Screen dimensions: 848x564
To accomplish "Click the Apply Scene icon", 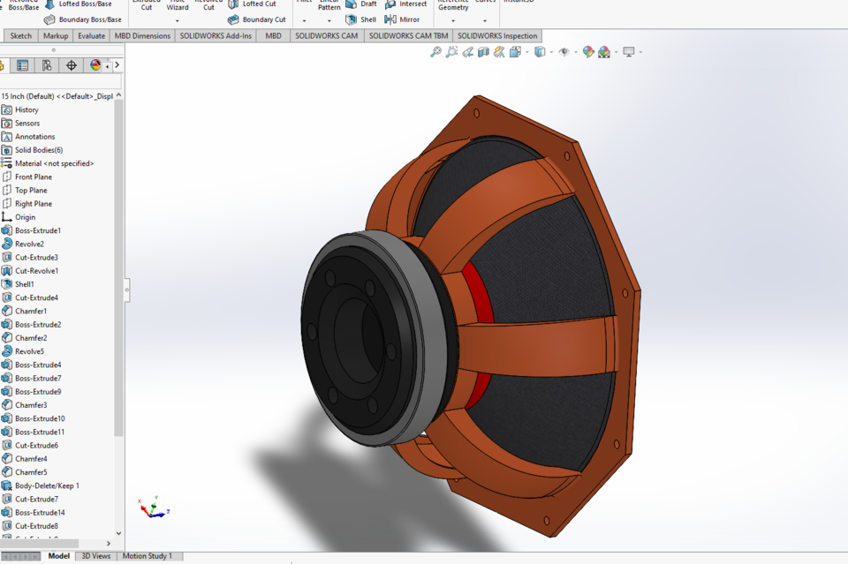I will coord(602,51).
